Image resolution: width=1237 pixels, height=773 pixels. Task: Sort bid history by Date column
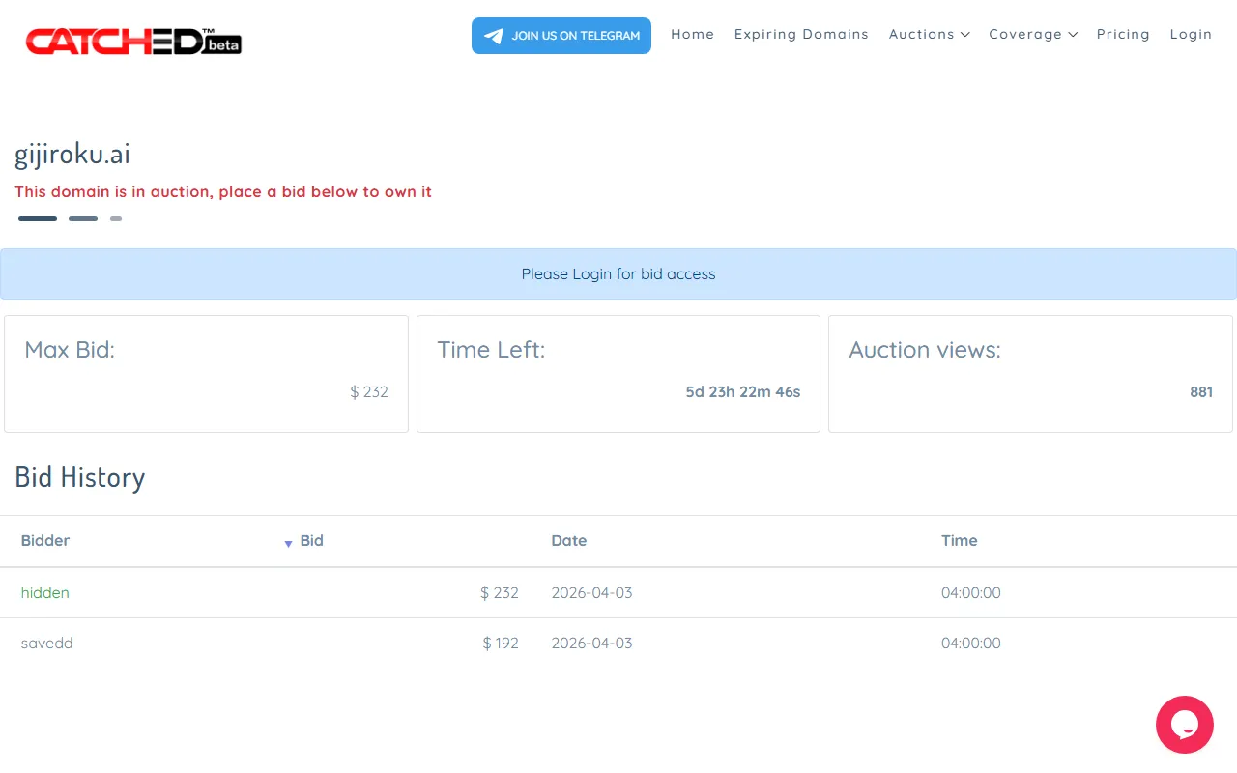click(x=568, y=541)
